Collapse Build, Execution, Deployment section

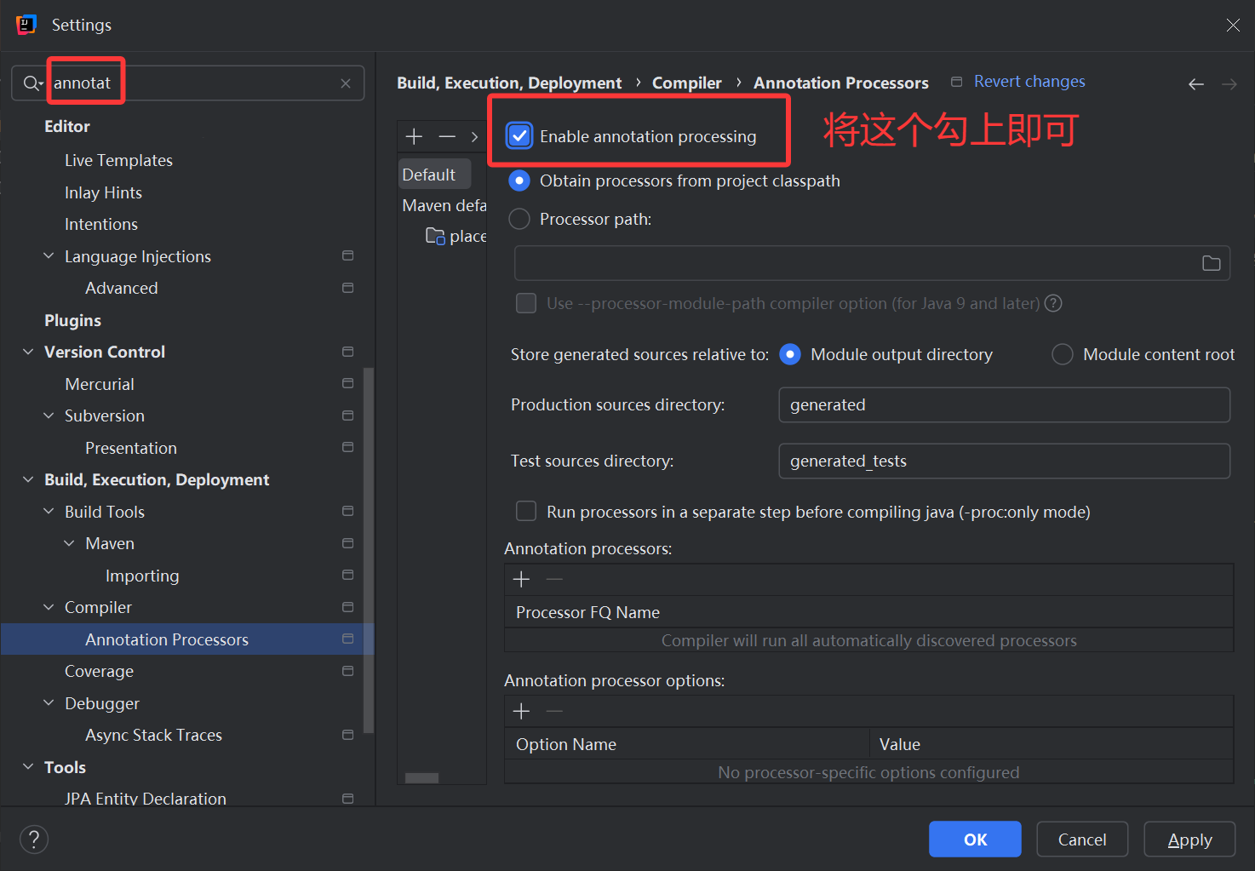(28, 479)
